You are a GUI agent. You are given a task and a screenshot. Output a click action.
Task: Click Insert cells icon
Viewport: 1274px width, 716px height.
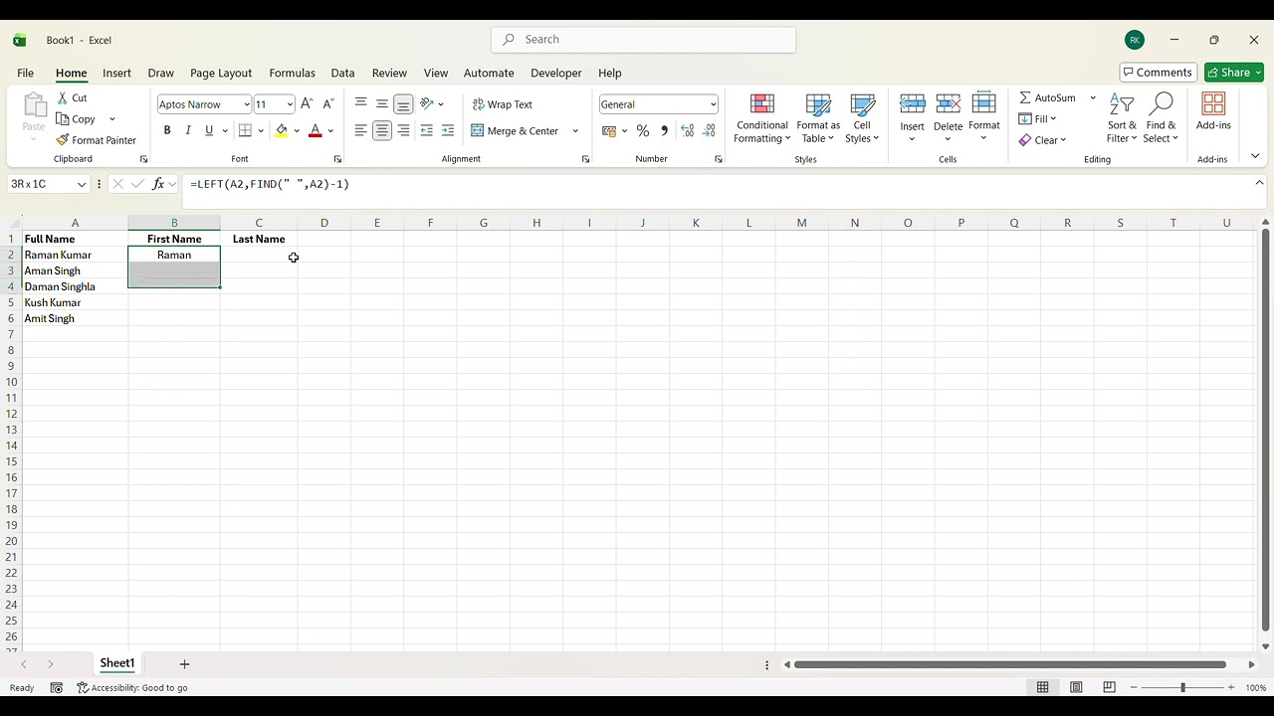pyautogui.click(x=913, y=104)
